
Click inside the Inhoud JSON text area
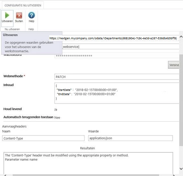tap(117, 93)
